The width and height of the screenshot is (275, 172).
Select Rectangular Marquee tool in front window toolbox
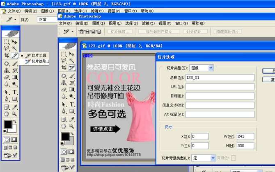coord(64,54)
